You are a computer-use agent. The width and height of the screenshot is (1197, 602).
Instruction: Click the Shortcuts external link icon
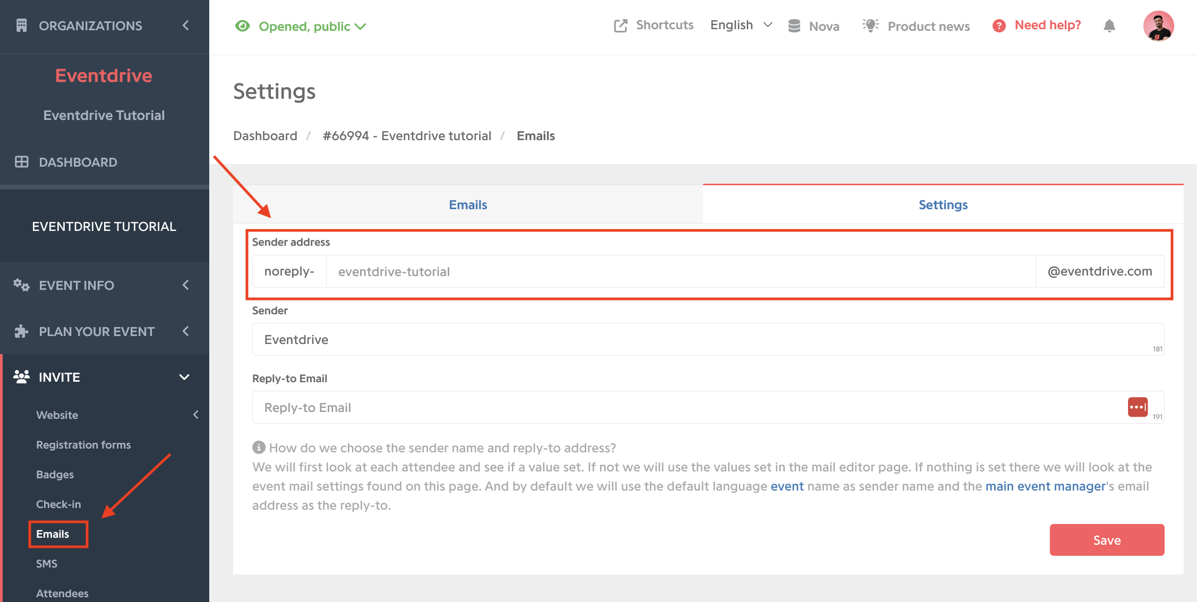click(620, 25)
